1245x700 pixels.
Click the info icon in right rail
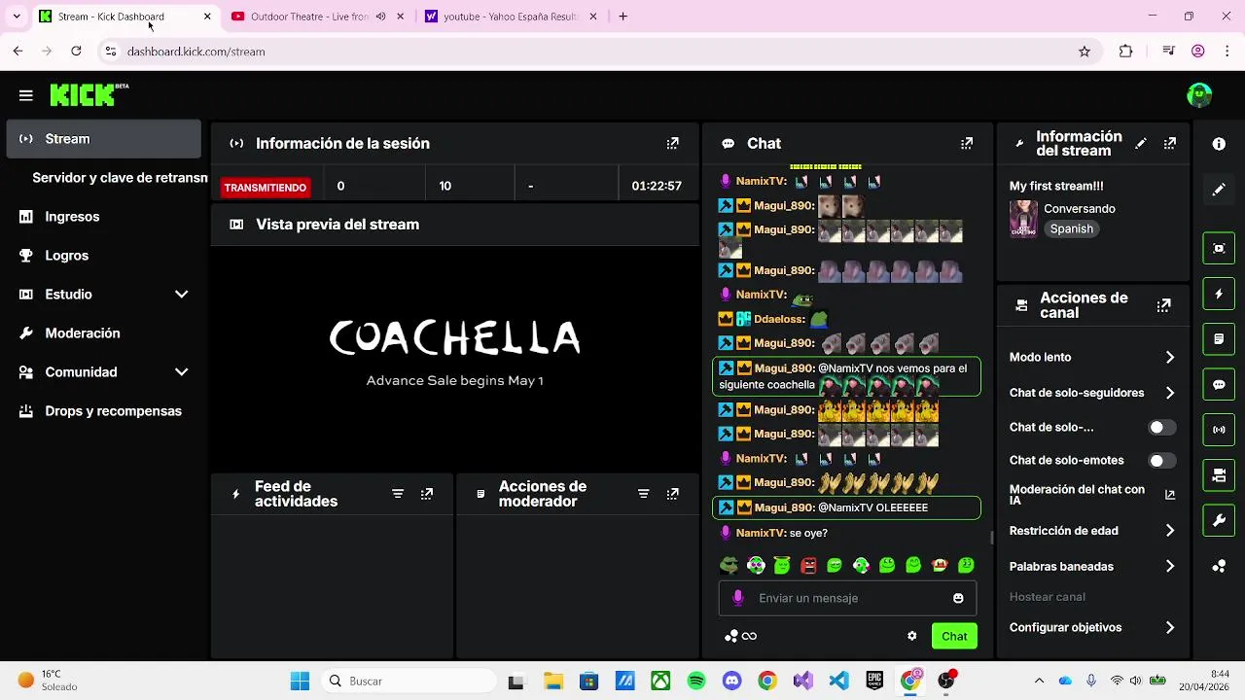1219,144
